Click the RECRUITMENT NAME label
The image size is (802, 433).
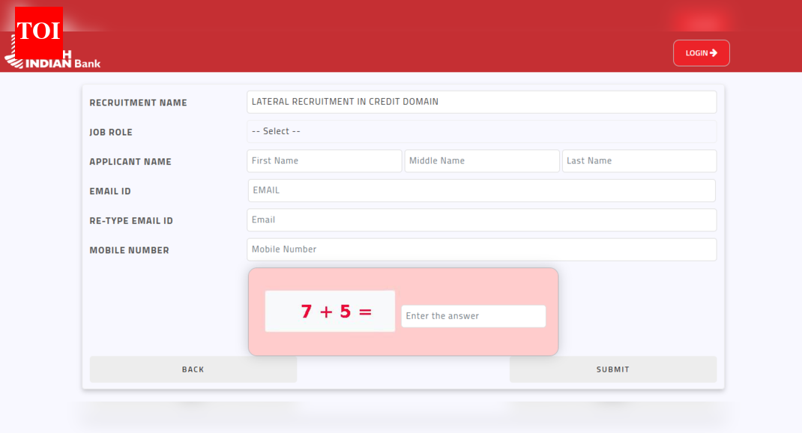[138, 103]
